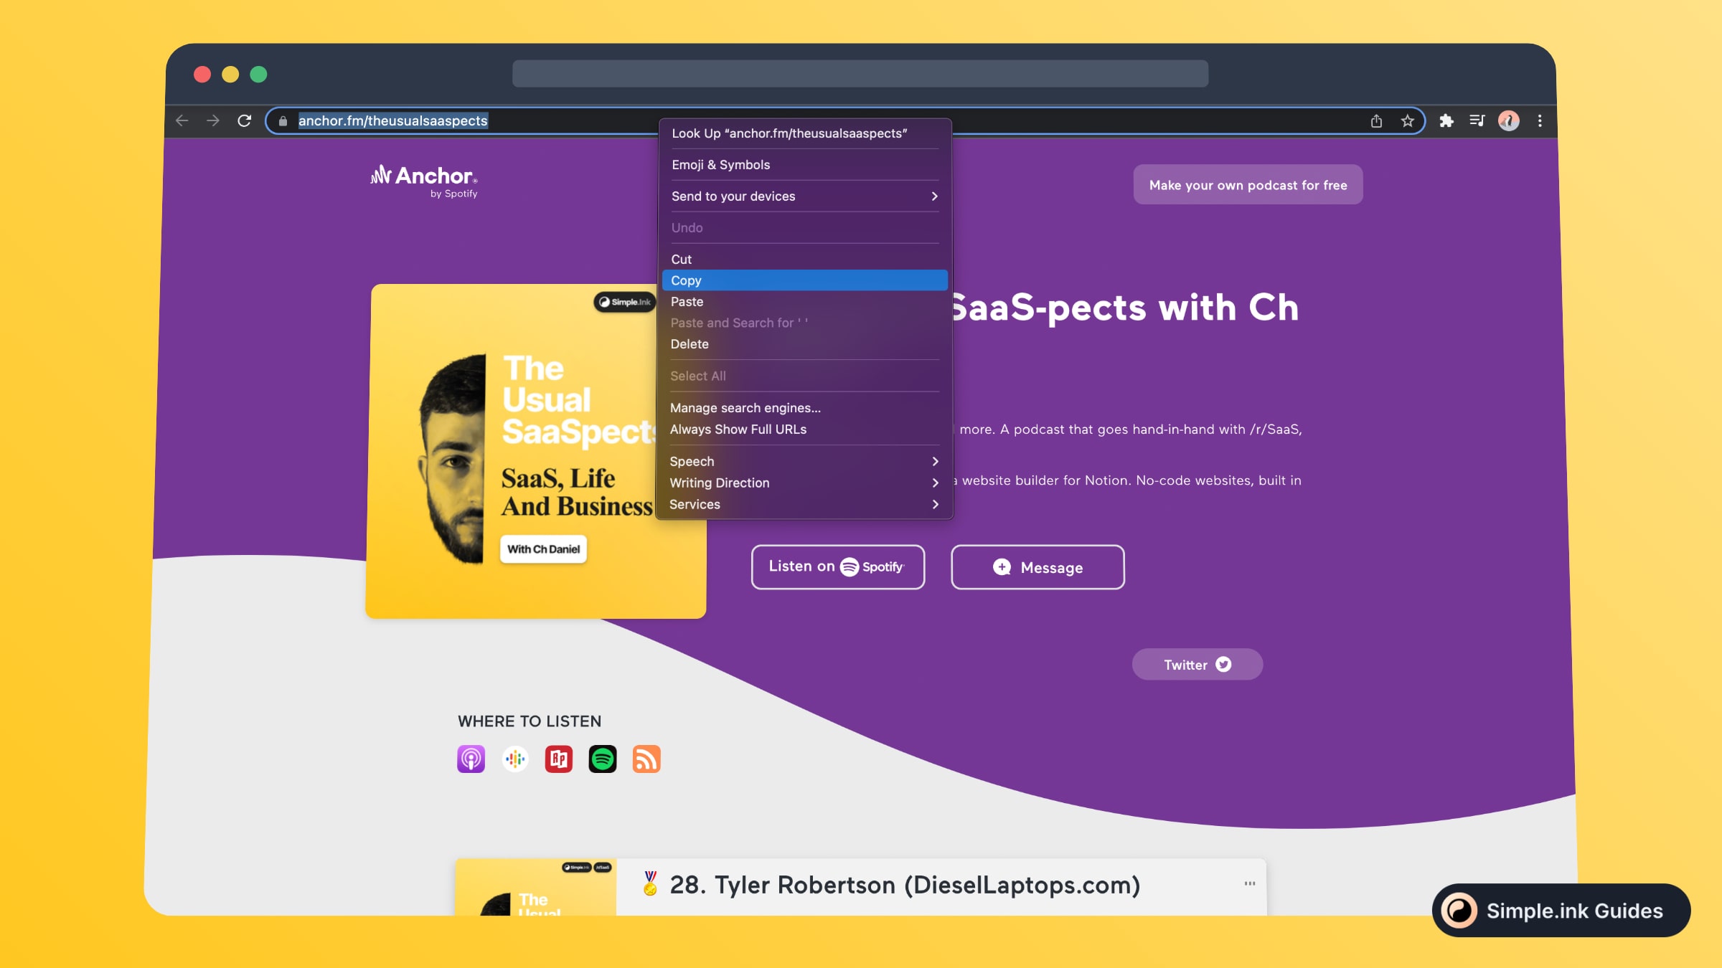This screenshot has height=968, width=1722.
Task: Click the Google Podcasts icon
Action: tap(514, 759)
